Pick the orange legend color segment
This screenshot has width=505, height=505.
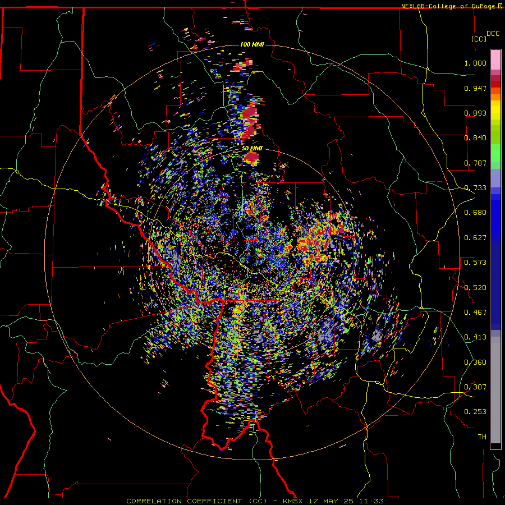(495, 97)
